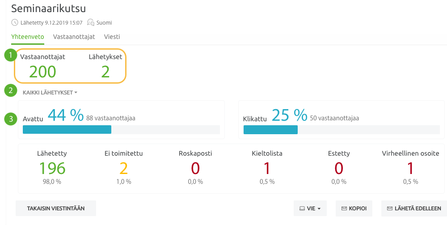Viewport: 447px width, 225px height.
Task: Click the Roskaposti value 0
Action: (x=195, y=168)
